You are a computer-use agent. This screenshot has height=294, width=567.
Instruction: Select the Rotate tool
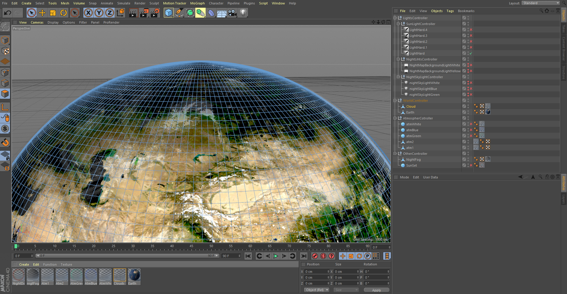pos(64,13)
